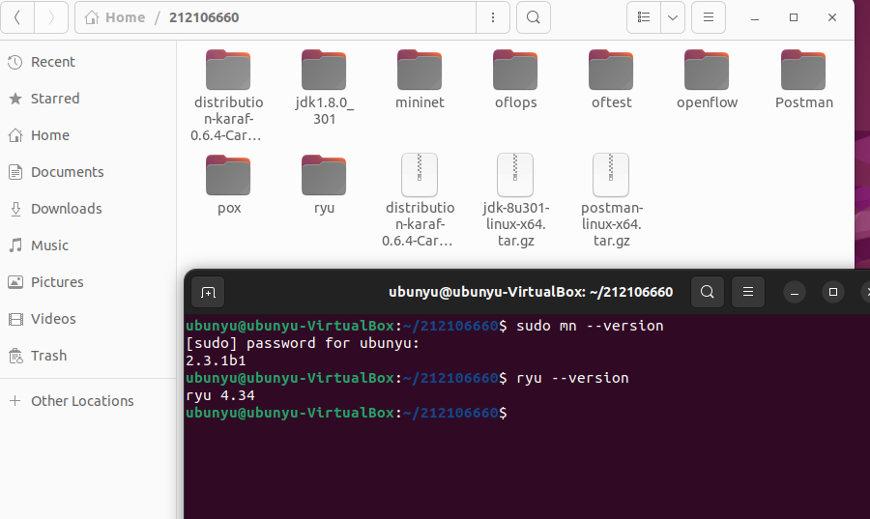Open Other Locations in the sidebar
This screenshot has width=870, height=519.
click(82, 401)
